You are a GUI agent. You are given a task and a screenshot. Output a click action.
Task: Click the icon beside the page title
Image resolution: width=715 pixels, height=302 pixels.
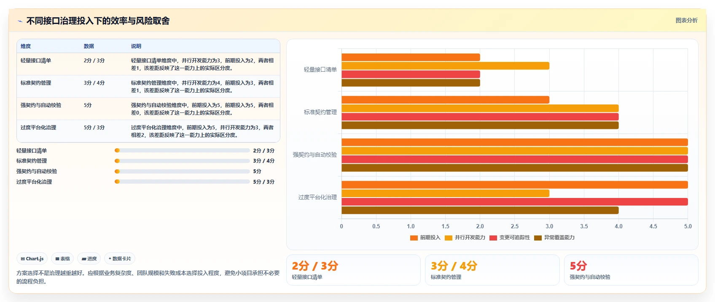click(20, 21)
